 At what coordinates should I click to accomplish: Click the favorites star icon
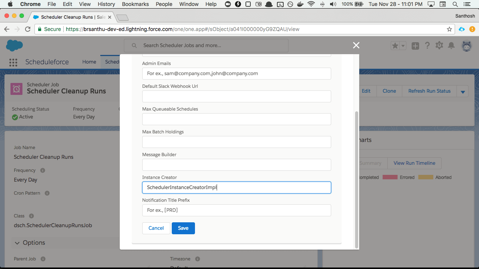(395, 46)
